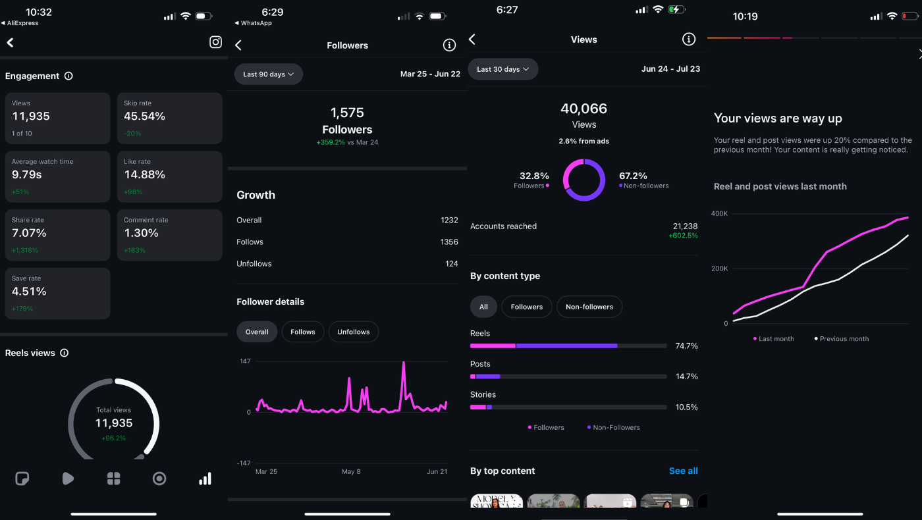The height and width of the screenshot is (520, 922).
Task: Open the Last 90 days dropdown
Action: (x=268, y=74)
